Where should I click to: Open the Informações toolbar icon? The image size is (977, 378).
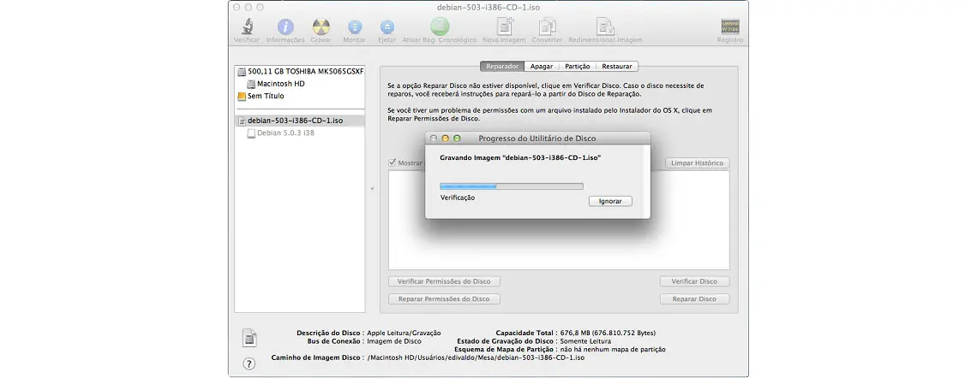point(285,27)
